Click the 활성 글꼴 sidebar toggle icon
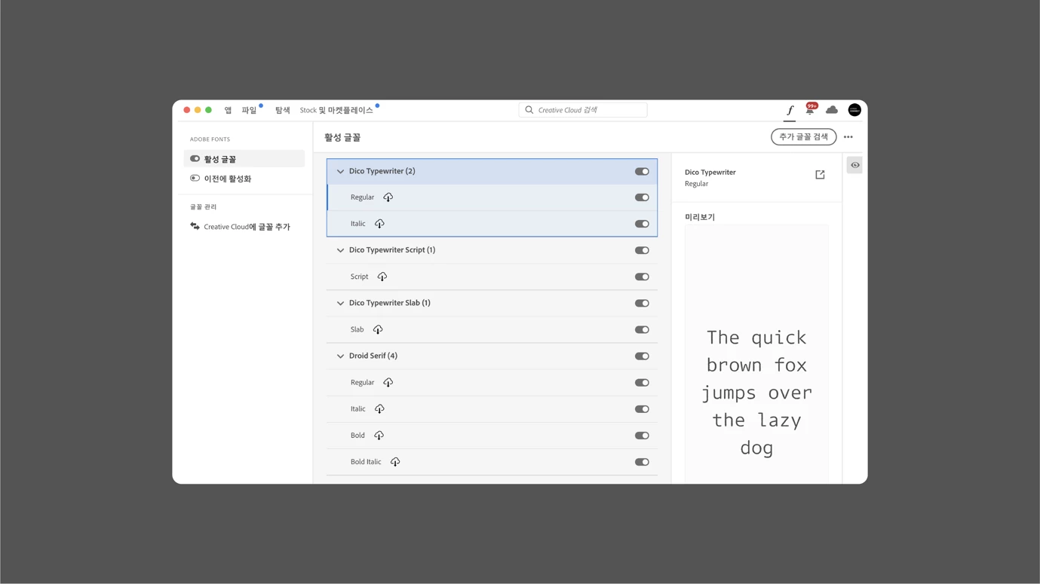Viewport: 1040px width, 584px height. pos(195,159)
